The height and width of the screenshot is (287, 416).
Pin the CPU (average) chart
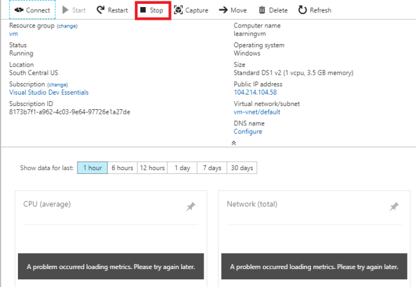pos(191,206)
